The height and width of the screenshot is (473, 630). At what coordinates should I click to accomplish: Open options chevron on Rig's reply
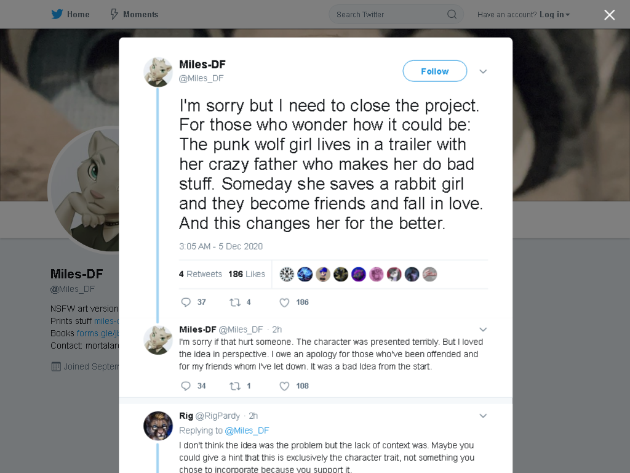tap(483, 416)
